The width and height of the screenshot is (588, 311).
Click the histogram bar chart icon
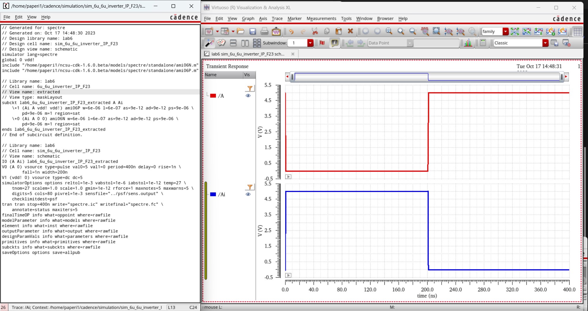[x=468, y=43]
